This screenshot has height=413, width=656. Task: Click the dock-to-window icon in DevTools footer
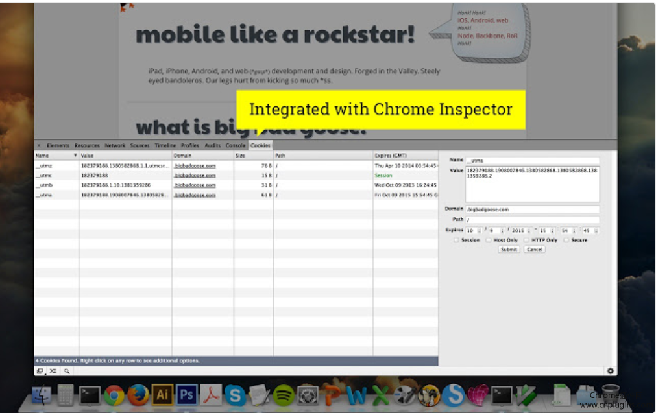(40, 371)
